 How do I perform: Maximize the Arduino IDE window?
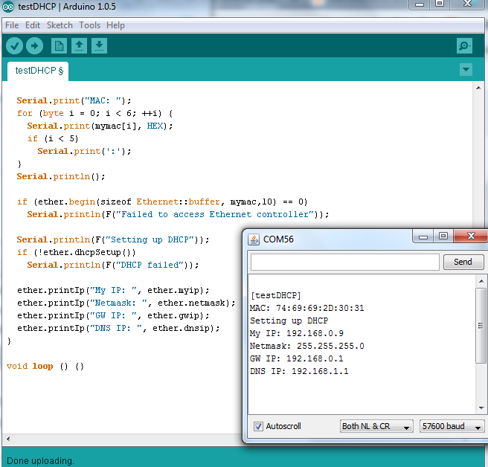click(440, 4)
